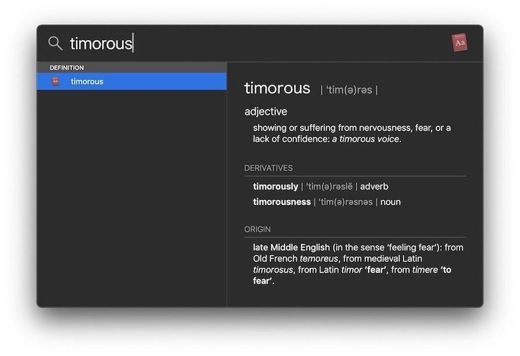Click the large timorous headword title
520x356 pixels.
pos(277,88)
